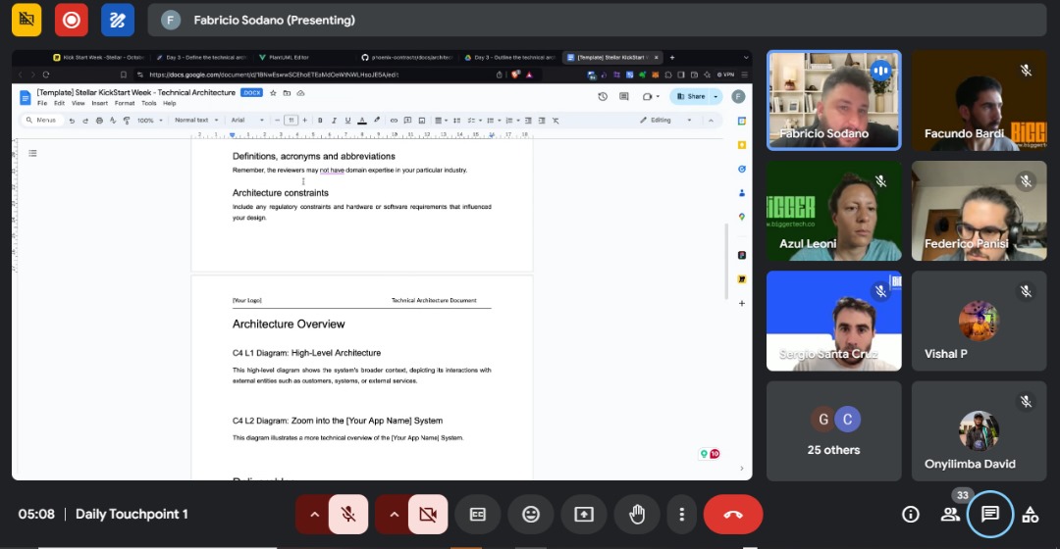The width and height of the screenshot is (1060, 549).
Task: Open the Normal text style dropdown
Action: (x=196, y=121)
